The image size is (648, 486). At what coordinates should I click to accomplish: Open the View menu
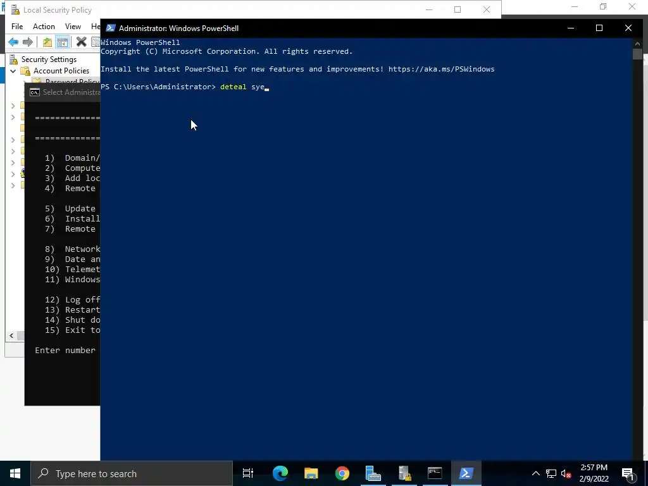pos(73,27)
